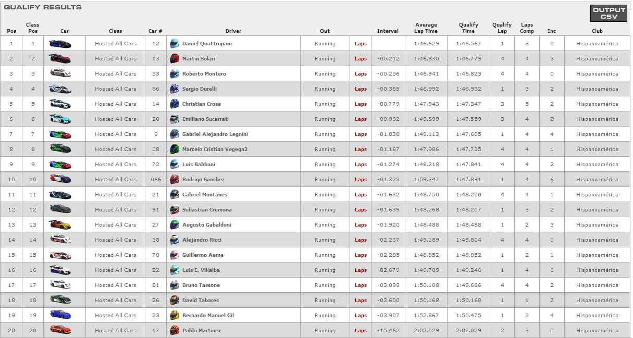Click qualify time 2:02.029 for Pablo Martinez
The width and height of the screenshot is (633, 338).
click(468, 331)
